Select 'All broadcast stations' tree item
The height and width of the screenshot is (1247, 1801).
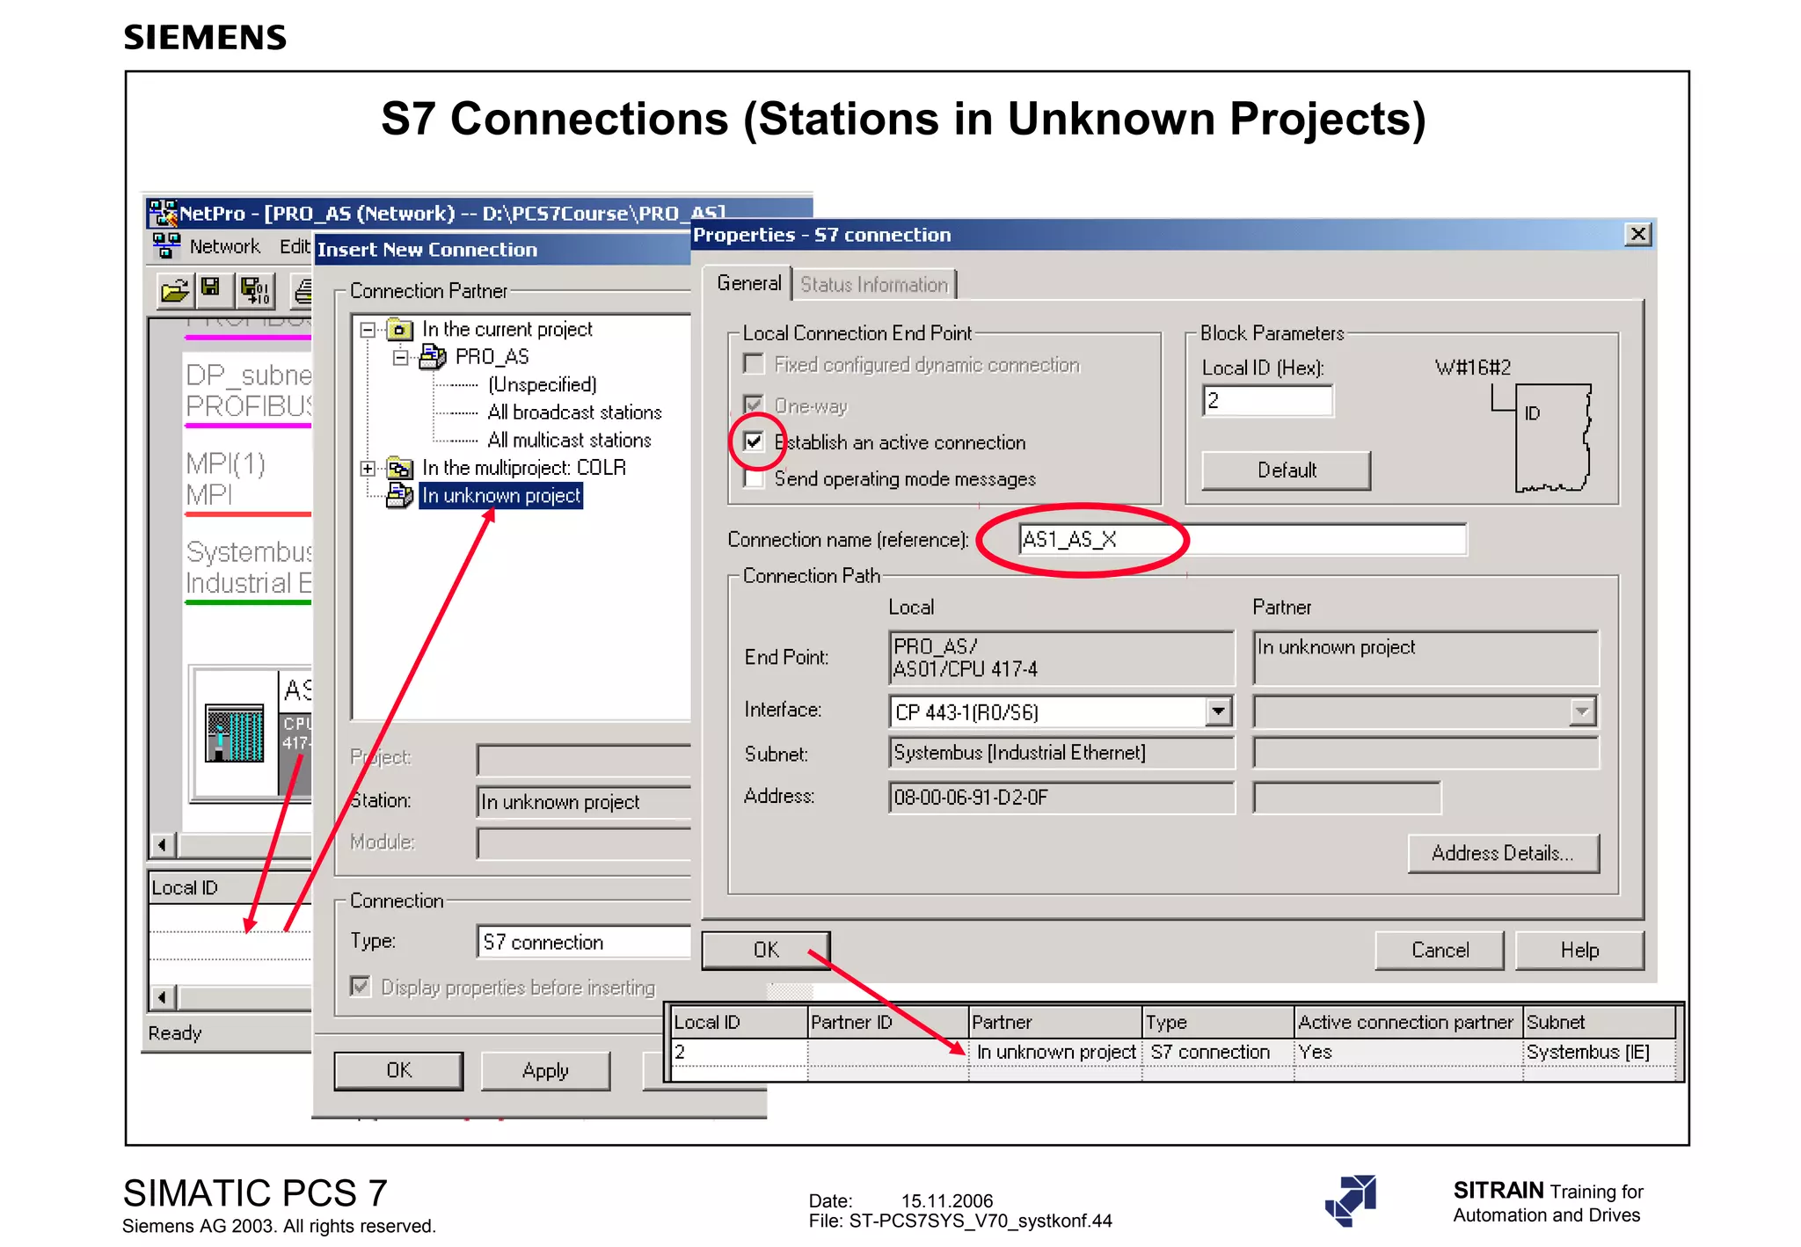point(575,412)
